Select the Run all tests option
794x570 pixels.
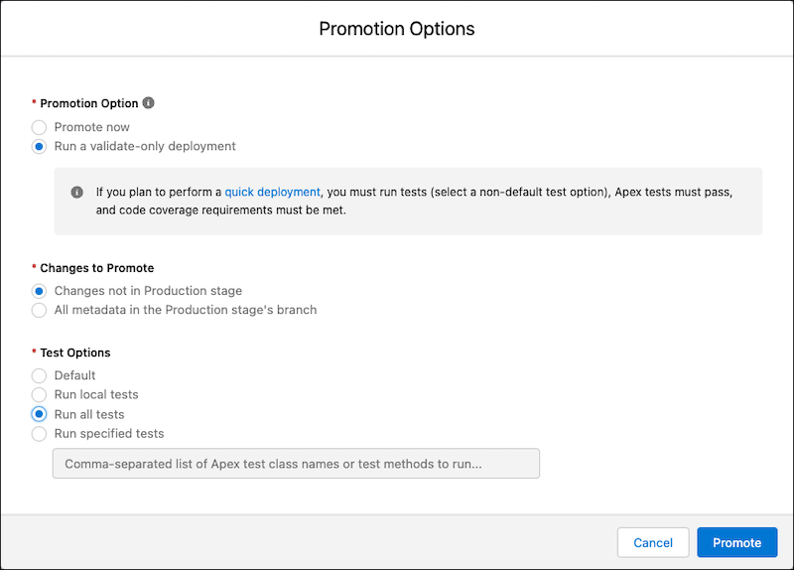(39, 414)
